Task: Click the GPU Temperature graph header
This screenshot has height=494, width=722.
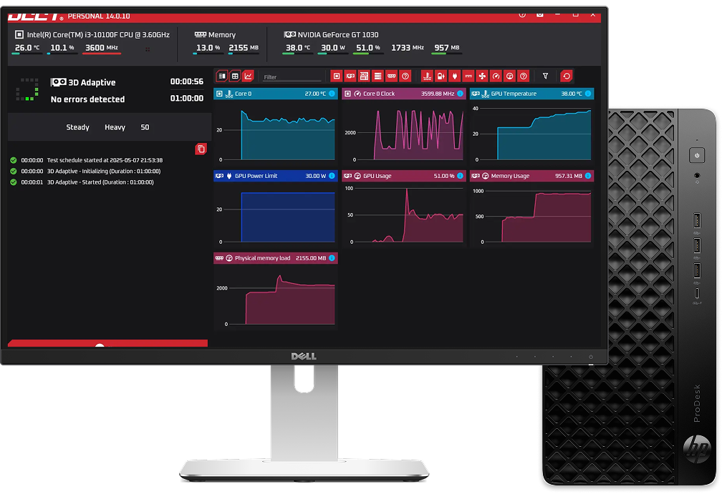Action: [x=531, y=94]
